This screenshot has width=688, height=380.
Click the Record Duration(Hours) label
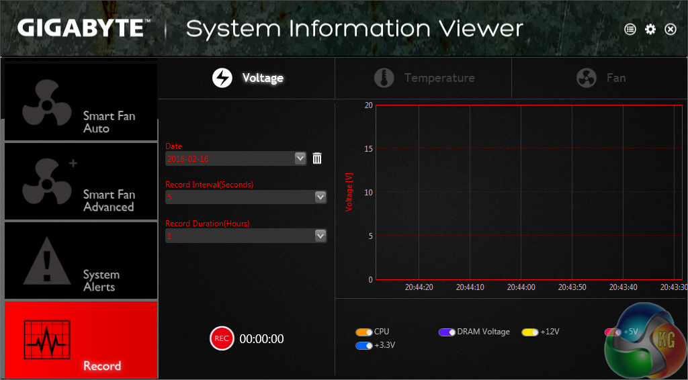click(208, 223)
